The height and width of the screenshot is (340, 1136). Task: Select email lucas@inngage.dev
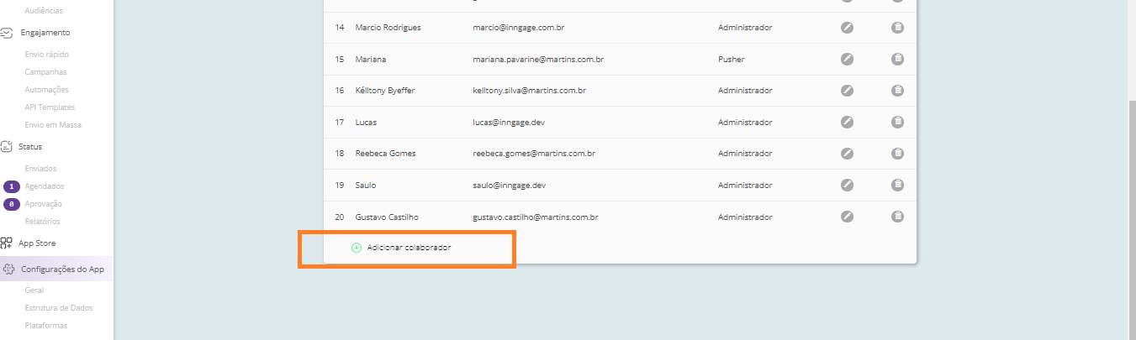pyautogui.click(x=508, y=123)
